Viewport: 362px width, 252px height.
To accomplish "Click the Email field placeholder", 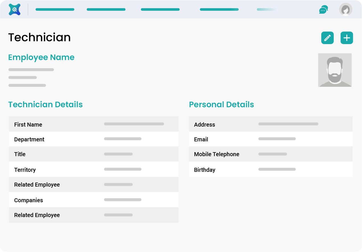I will pyautogui.click(x=277, y=139).
